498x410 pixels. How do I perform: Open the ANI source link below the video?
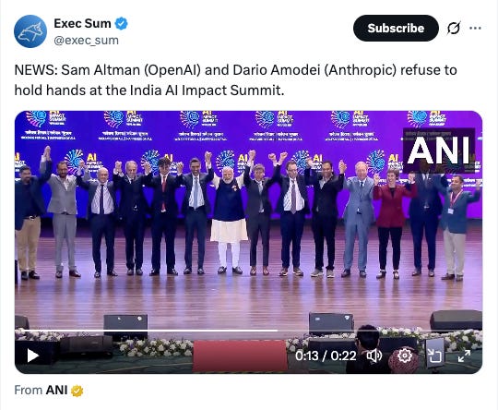(x=56, y=390)
